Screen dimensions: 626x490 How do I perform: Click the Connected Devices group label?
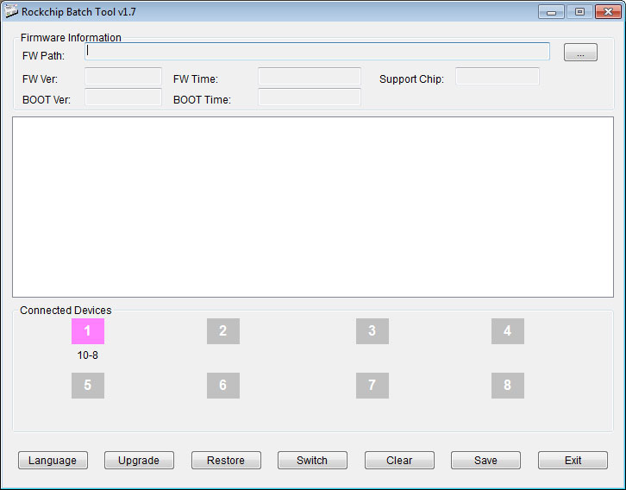coord(66,311)
